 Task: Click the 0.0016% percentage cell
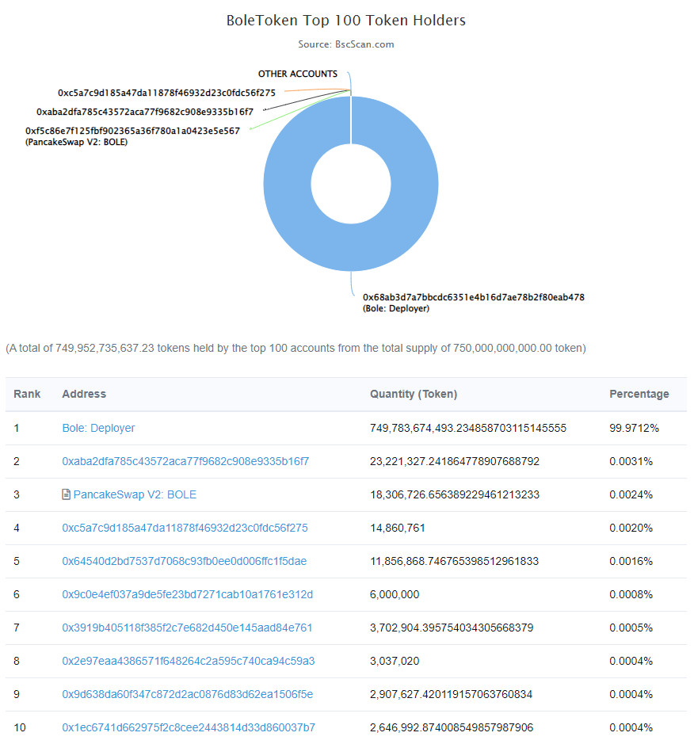[631, 561]
